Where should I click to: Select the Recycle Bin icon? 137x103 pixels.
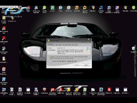(x=133, y=49)
